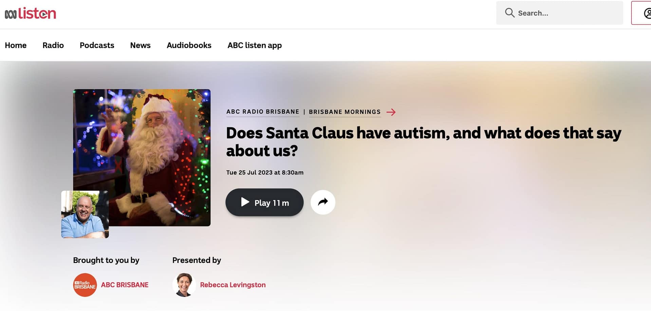Switch to the Radio section
The width and height of the screenshot is (651, 311).
[x=53, y=45]
